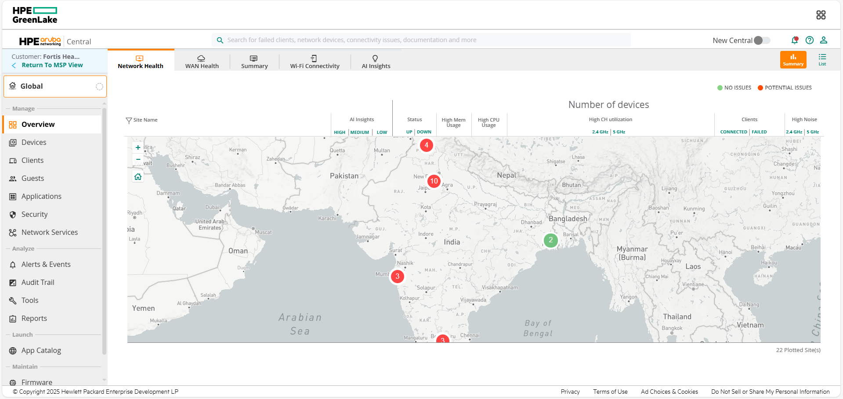Switch to the WAN Health tab
The image size is (843, 399).
(x=202, y=61)
